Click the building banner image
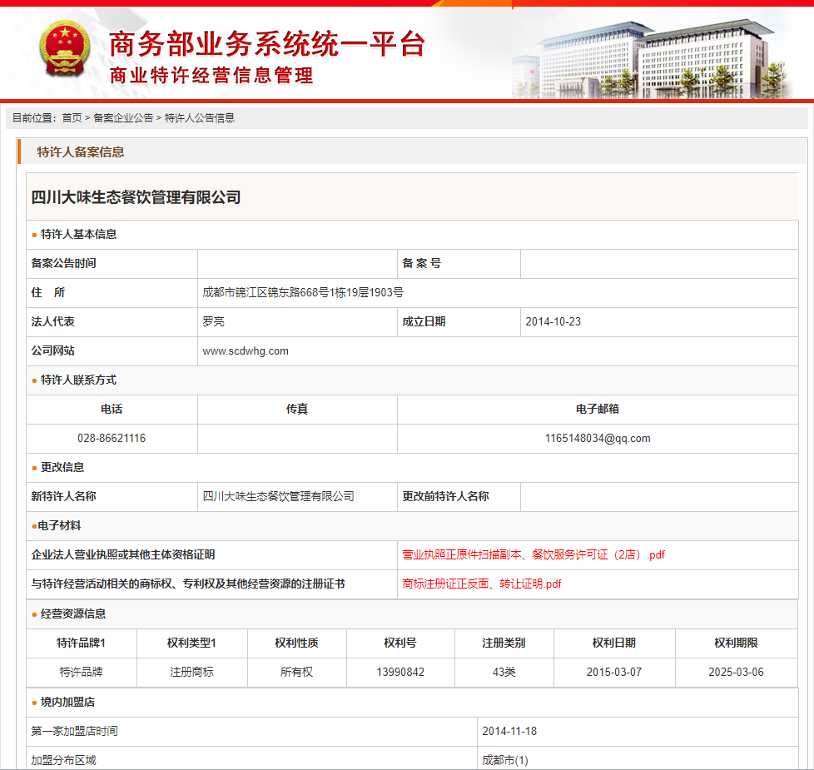The image size is (814, 770). [x=654, y=58]
